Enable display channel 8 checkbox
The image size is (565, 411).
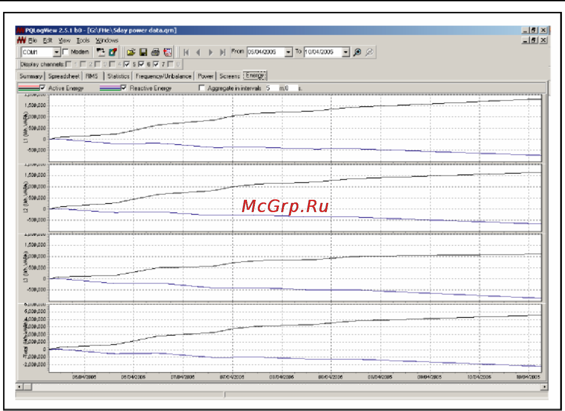click(x=170, y=64)
